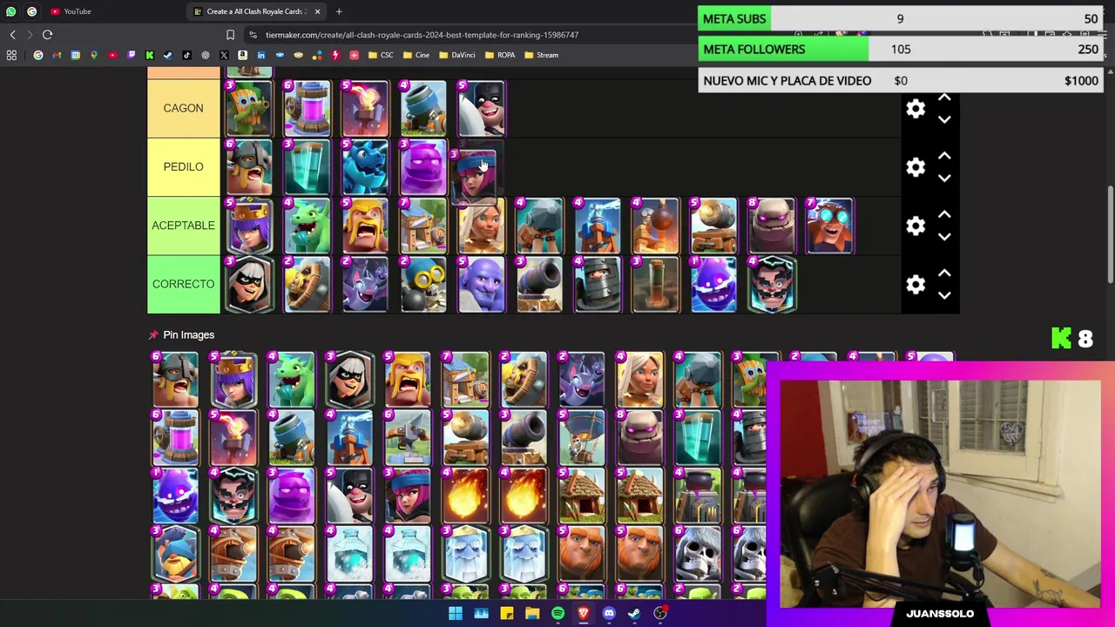Select Electro Wizard card in the CORRECTO row
Viewport: 1115px width, 627px height.
[771, 284]
